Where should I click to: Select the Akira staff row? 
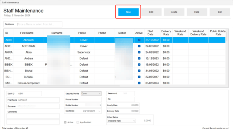114,52
